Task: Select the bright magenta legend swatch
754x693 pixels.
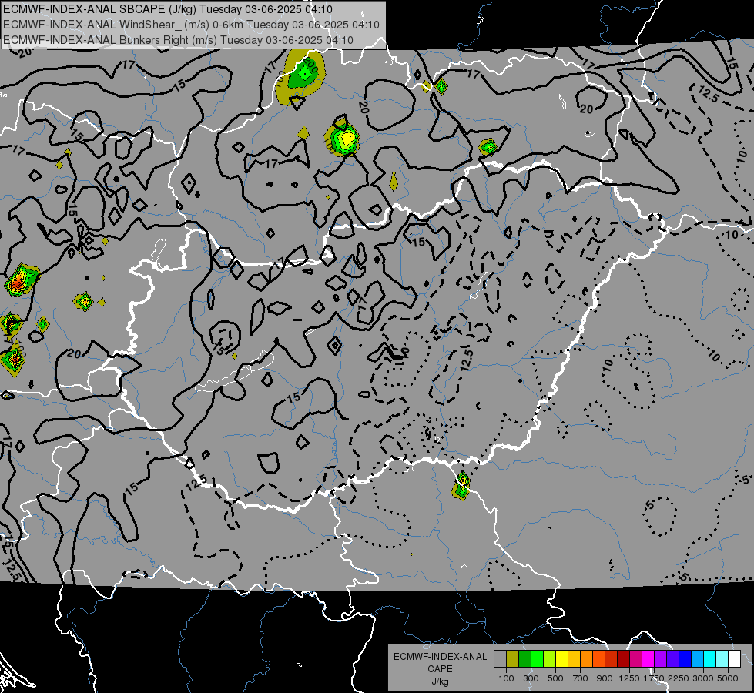Action: (648, 658)
